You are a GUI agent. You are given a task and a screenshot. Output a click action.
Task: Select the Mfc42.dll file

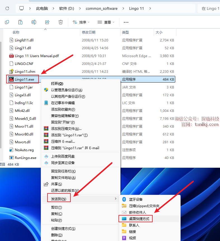[22, 111]
